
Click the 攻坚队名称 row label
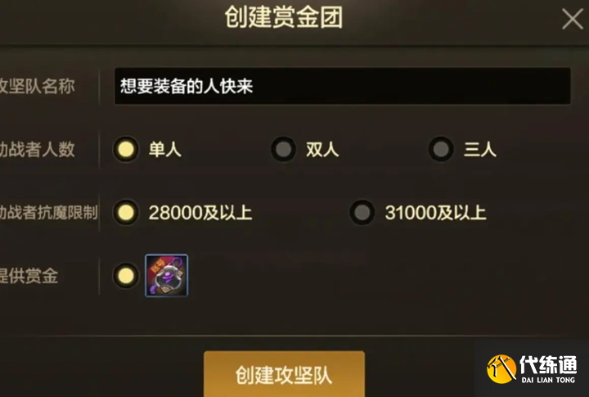37,86
